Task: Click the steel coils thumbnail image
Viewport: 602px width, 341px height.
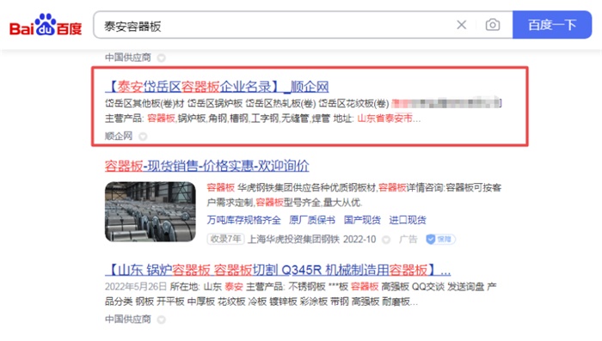Action: pyautogui.click(x=150, y=212)
